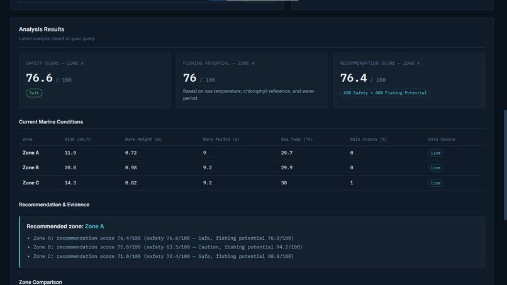This screenshot has height=285, width=507.
Task: Click the 76.6 safety score value
Action: tap(39, 78)
